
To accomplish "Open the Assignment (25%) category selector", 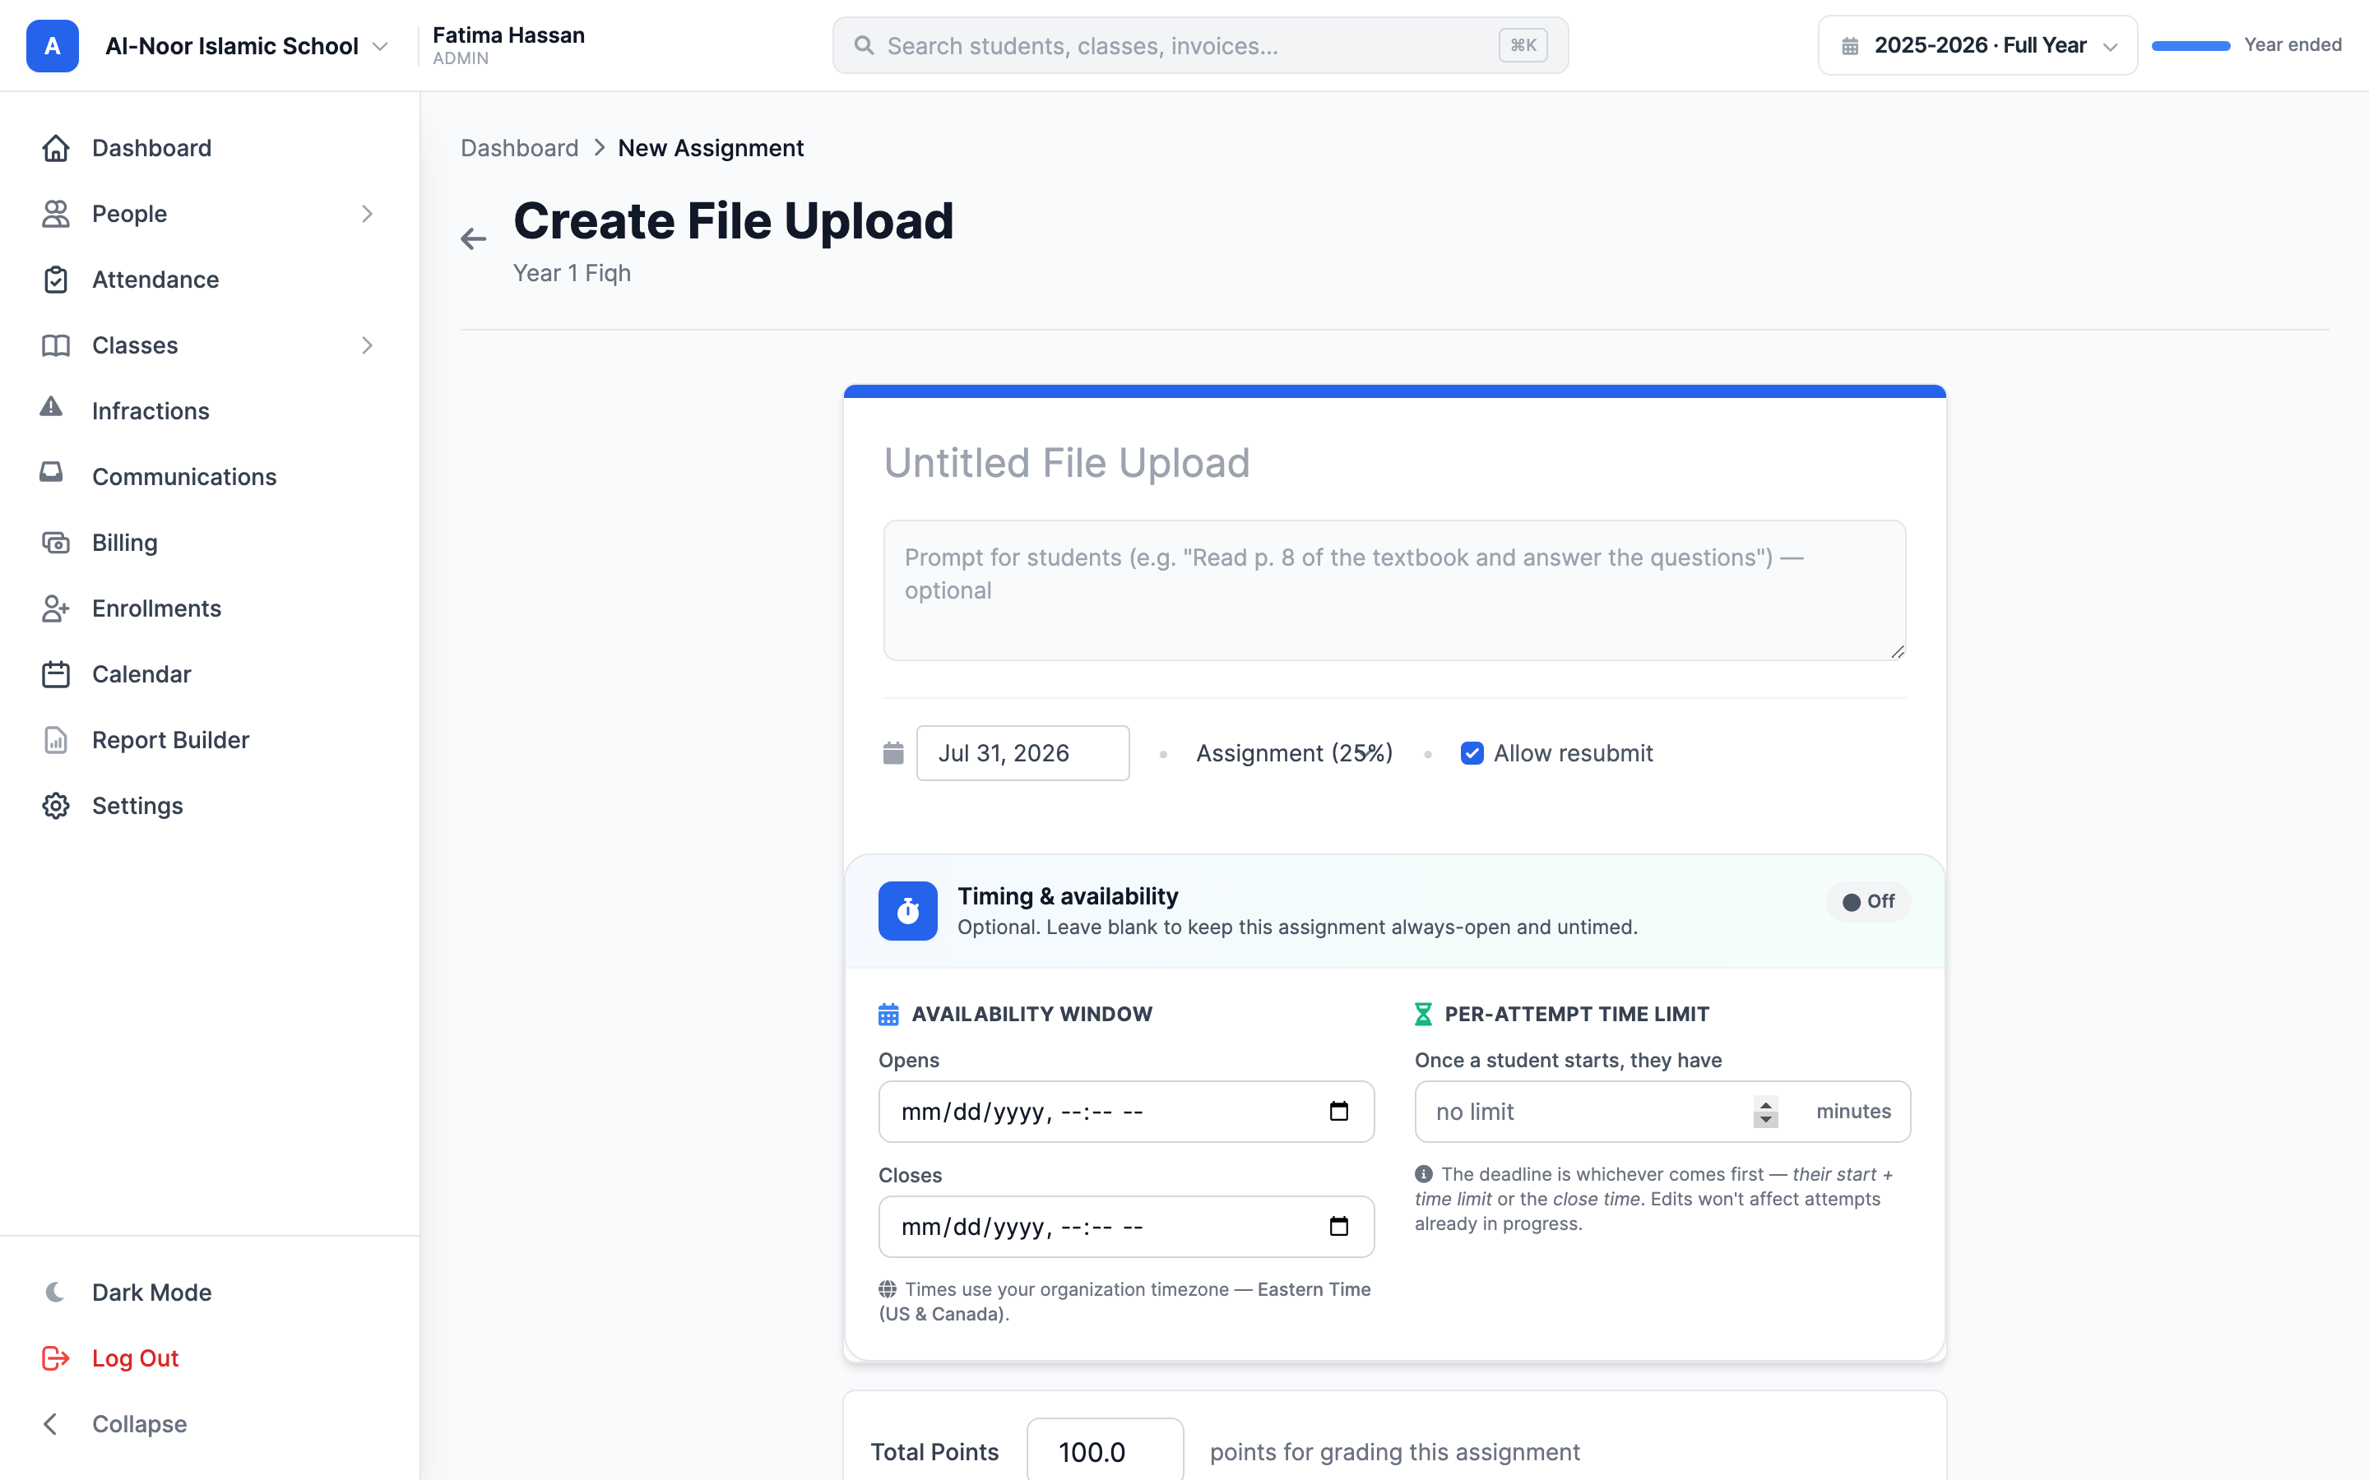I will click(x=1294, y=752).
